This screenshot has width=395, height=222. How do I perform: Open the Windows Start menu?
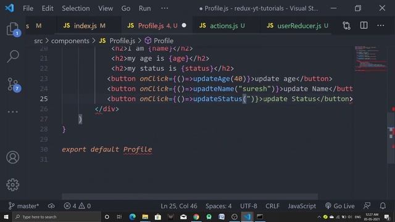(6, 216)
